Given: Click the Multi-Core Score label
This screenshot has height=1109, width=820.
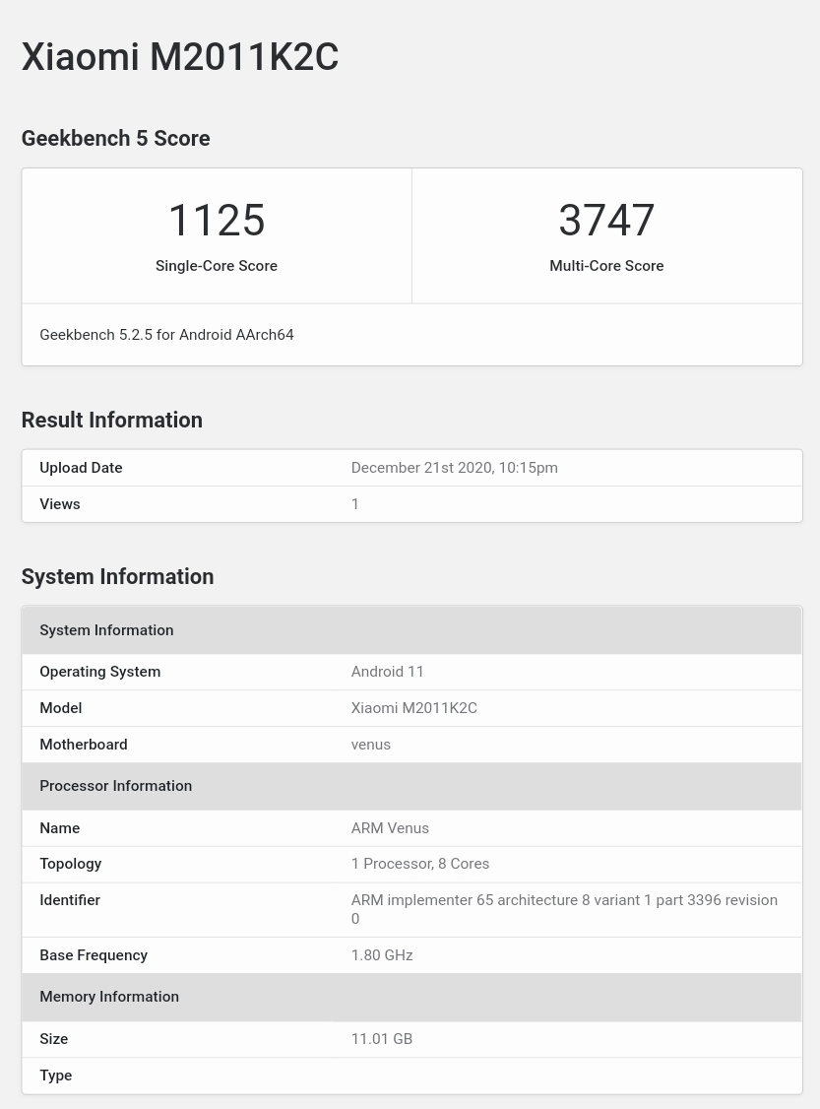Looking at the screenshot, I should (x=606, y=266).
